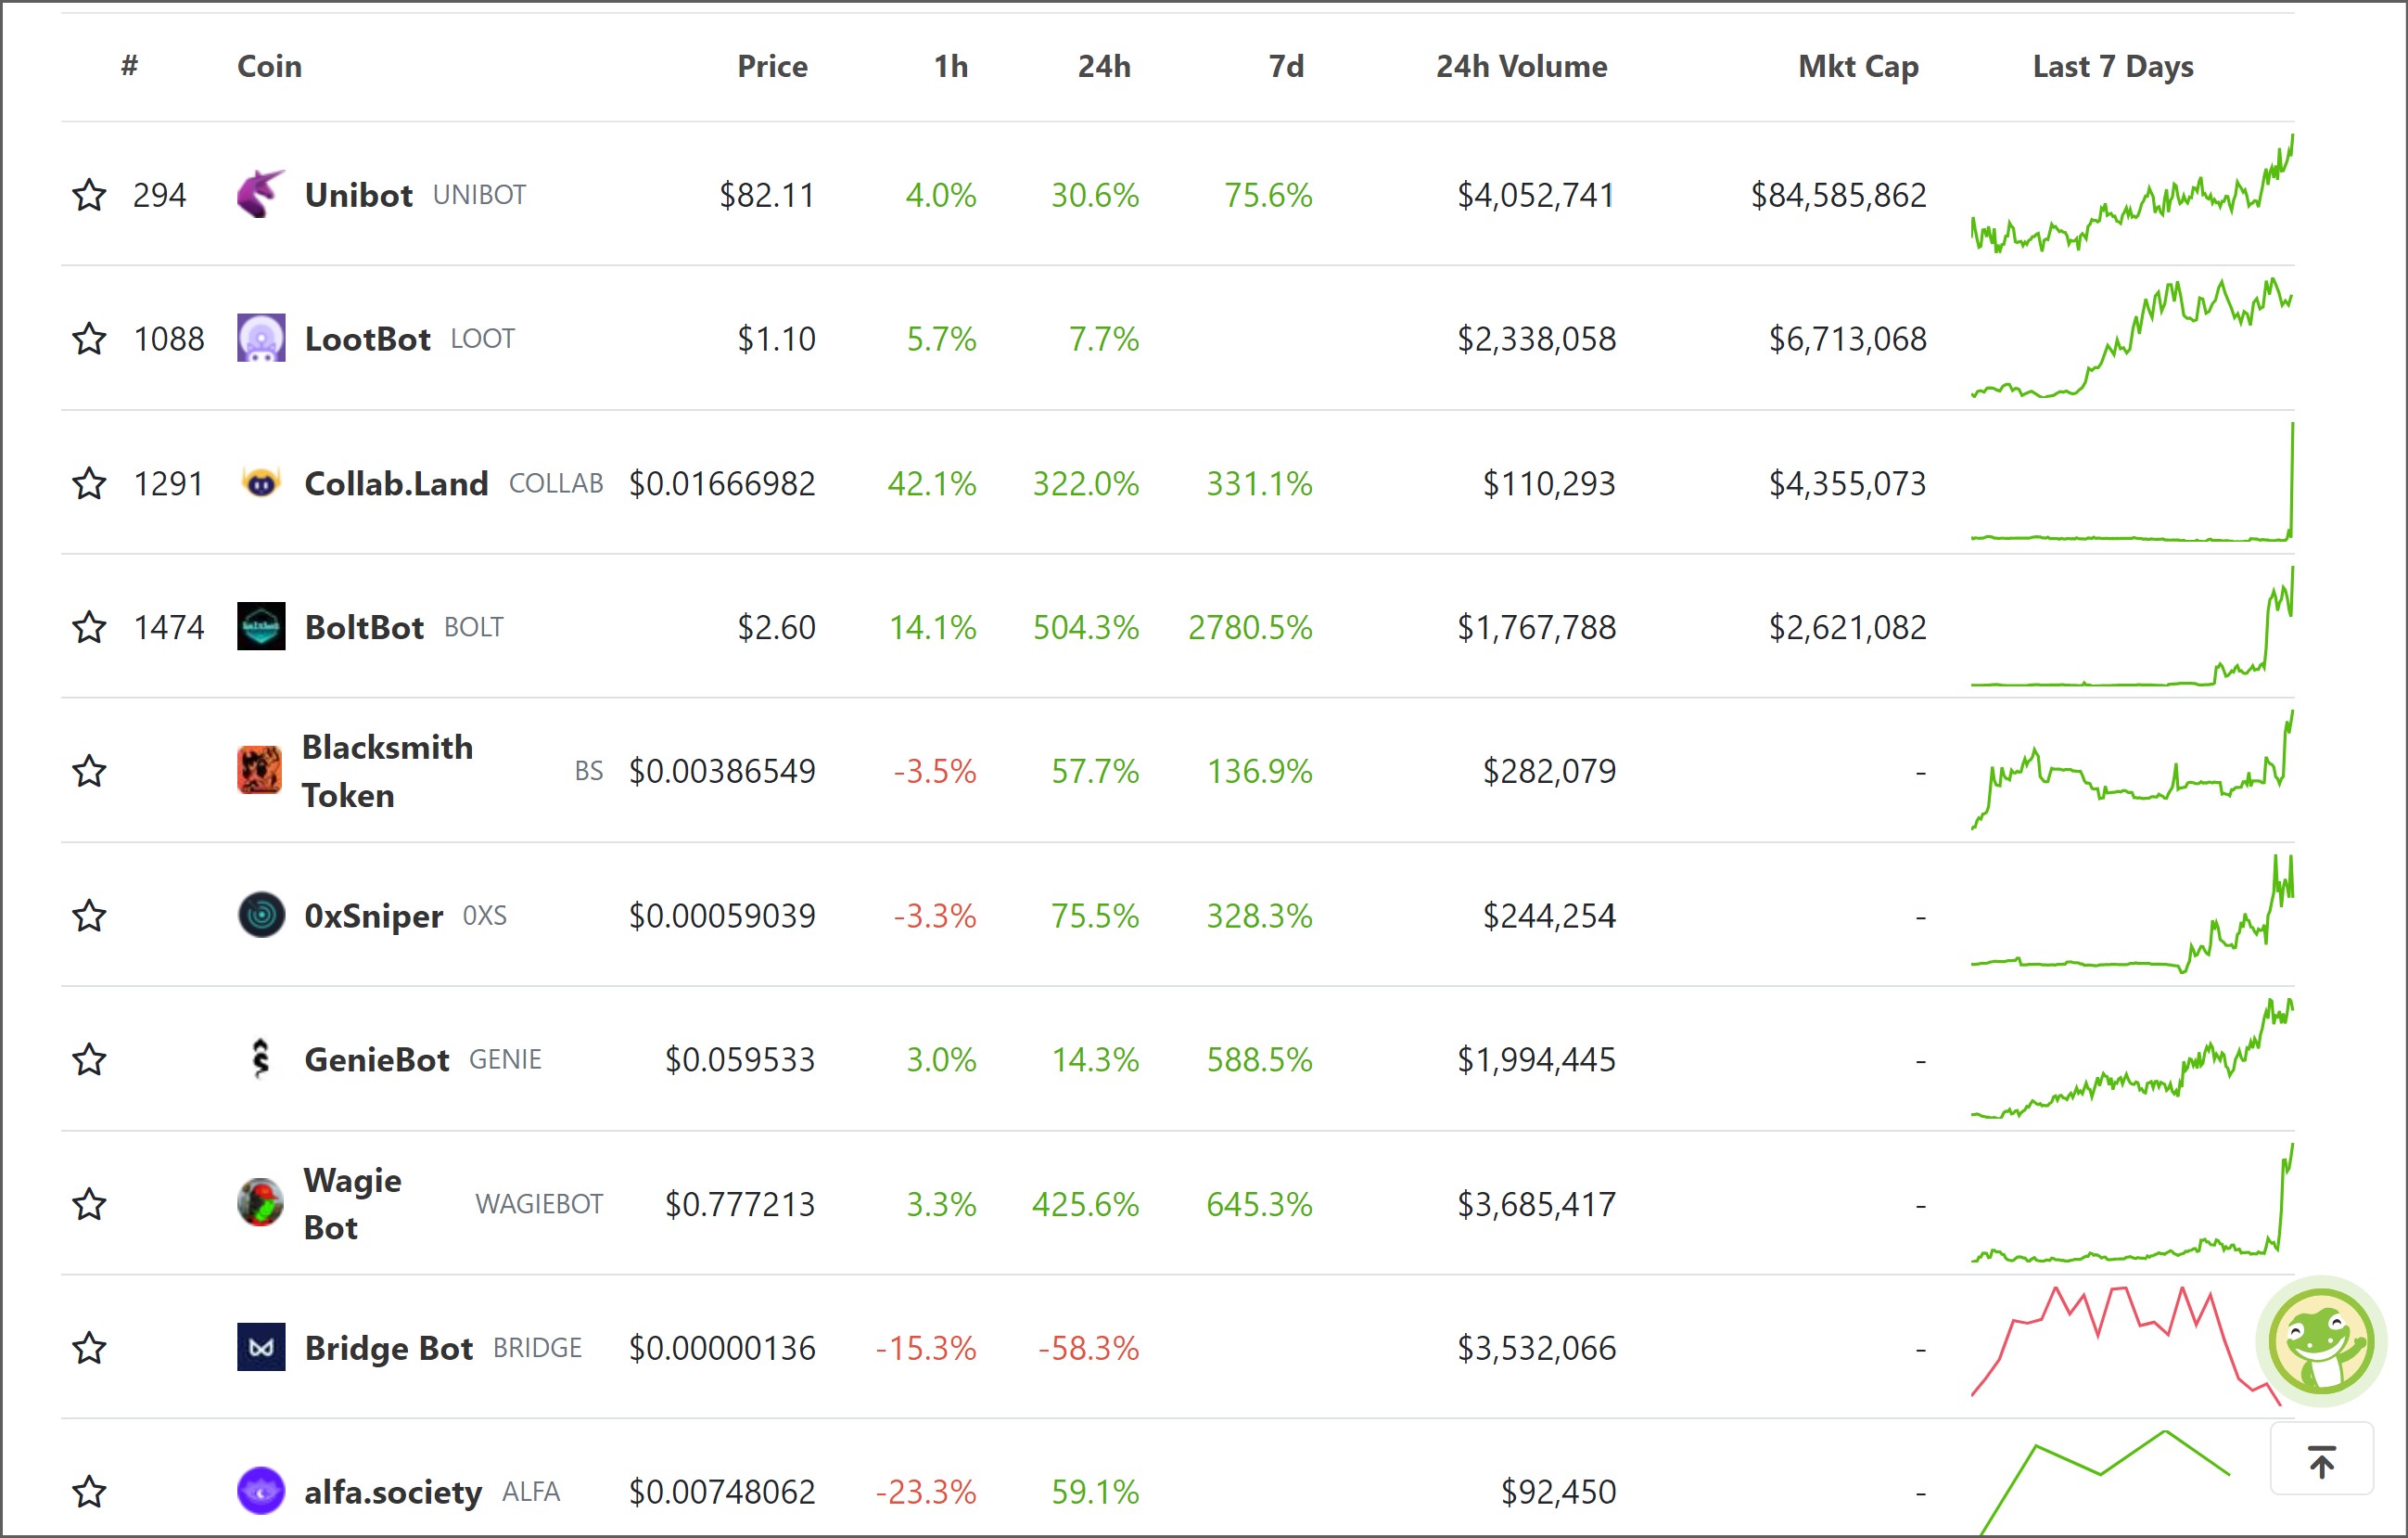Sort by the 24h Volume column header
Screen dimensions: 2408x1538
(1522, 66)
